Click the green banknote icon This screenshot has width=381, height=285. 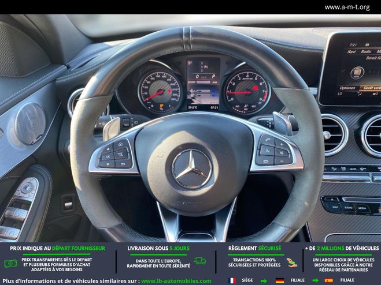(x=10, y=264)
